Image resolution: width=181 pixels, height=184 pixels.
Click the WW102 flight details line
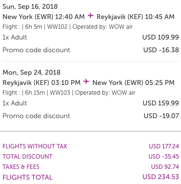click(67, 27)
